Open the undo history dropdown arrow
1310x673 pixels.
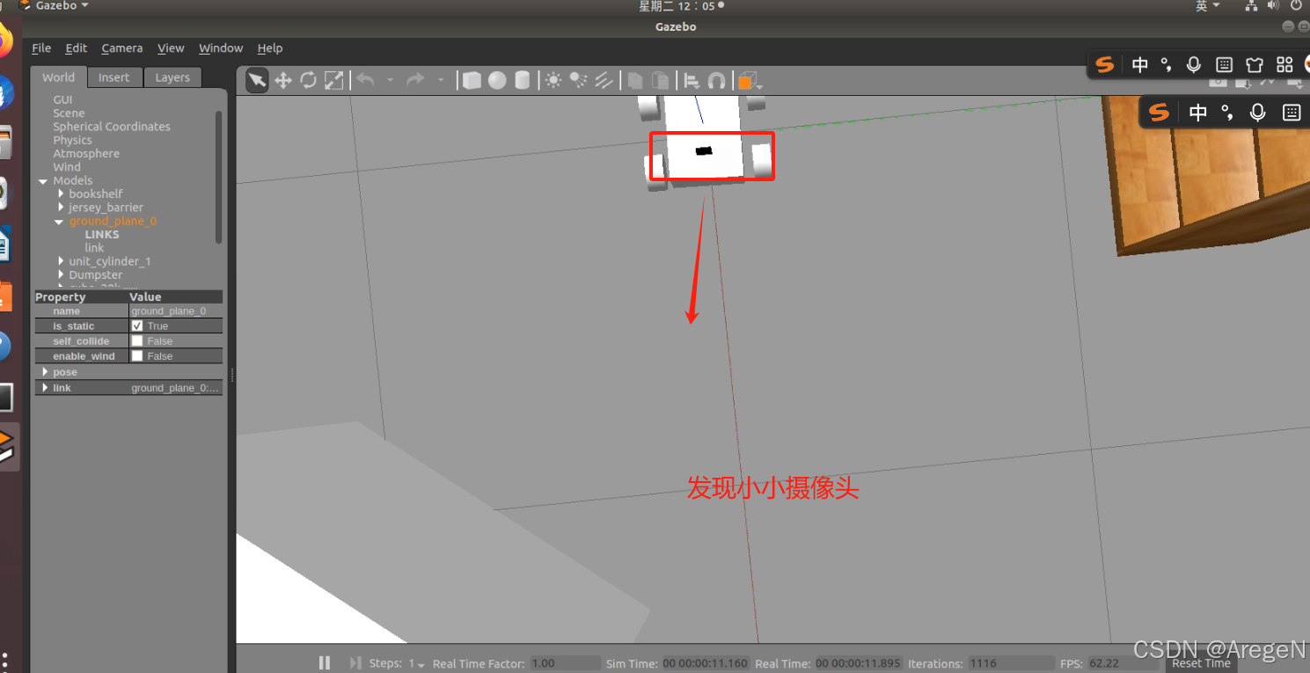coord(390,81)
